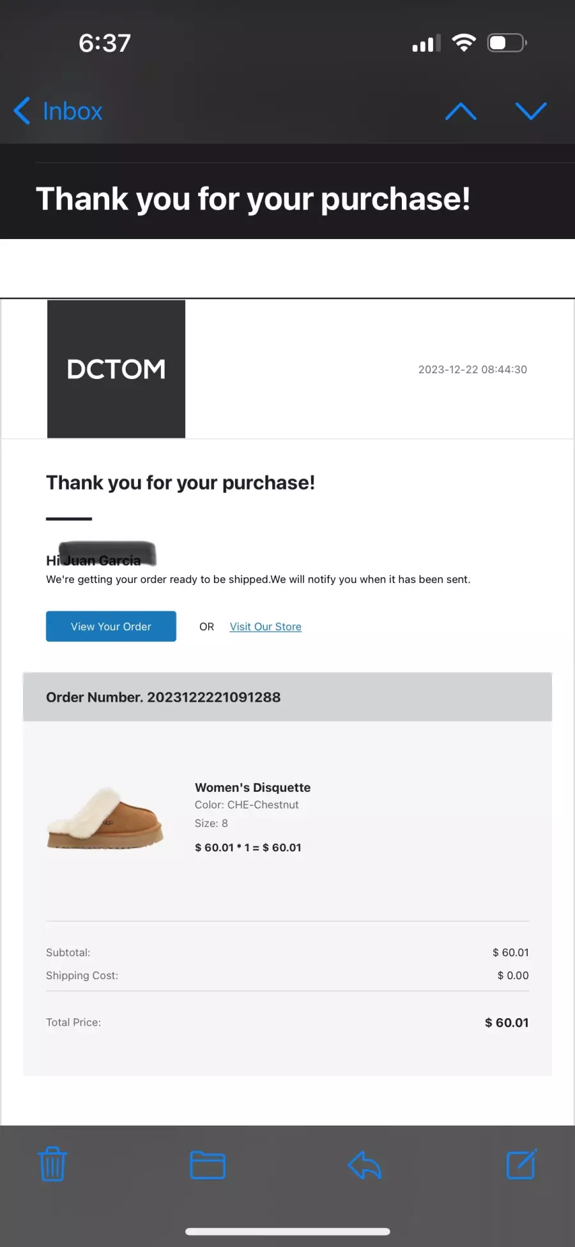Jump to previous message with up arrow
The width and height of the screenshot is (575, 1247).
(461, 111)
